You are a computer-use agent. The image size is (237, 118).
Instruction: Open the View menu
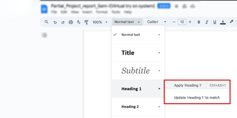(75, 12)
